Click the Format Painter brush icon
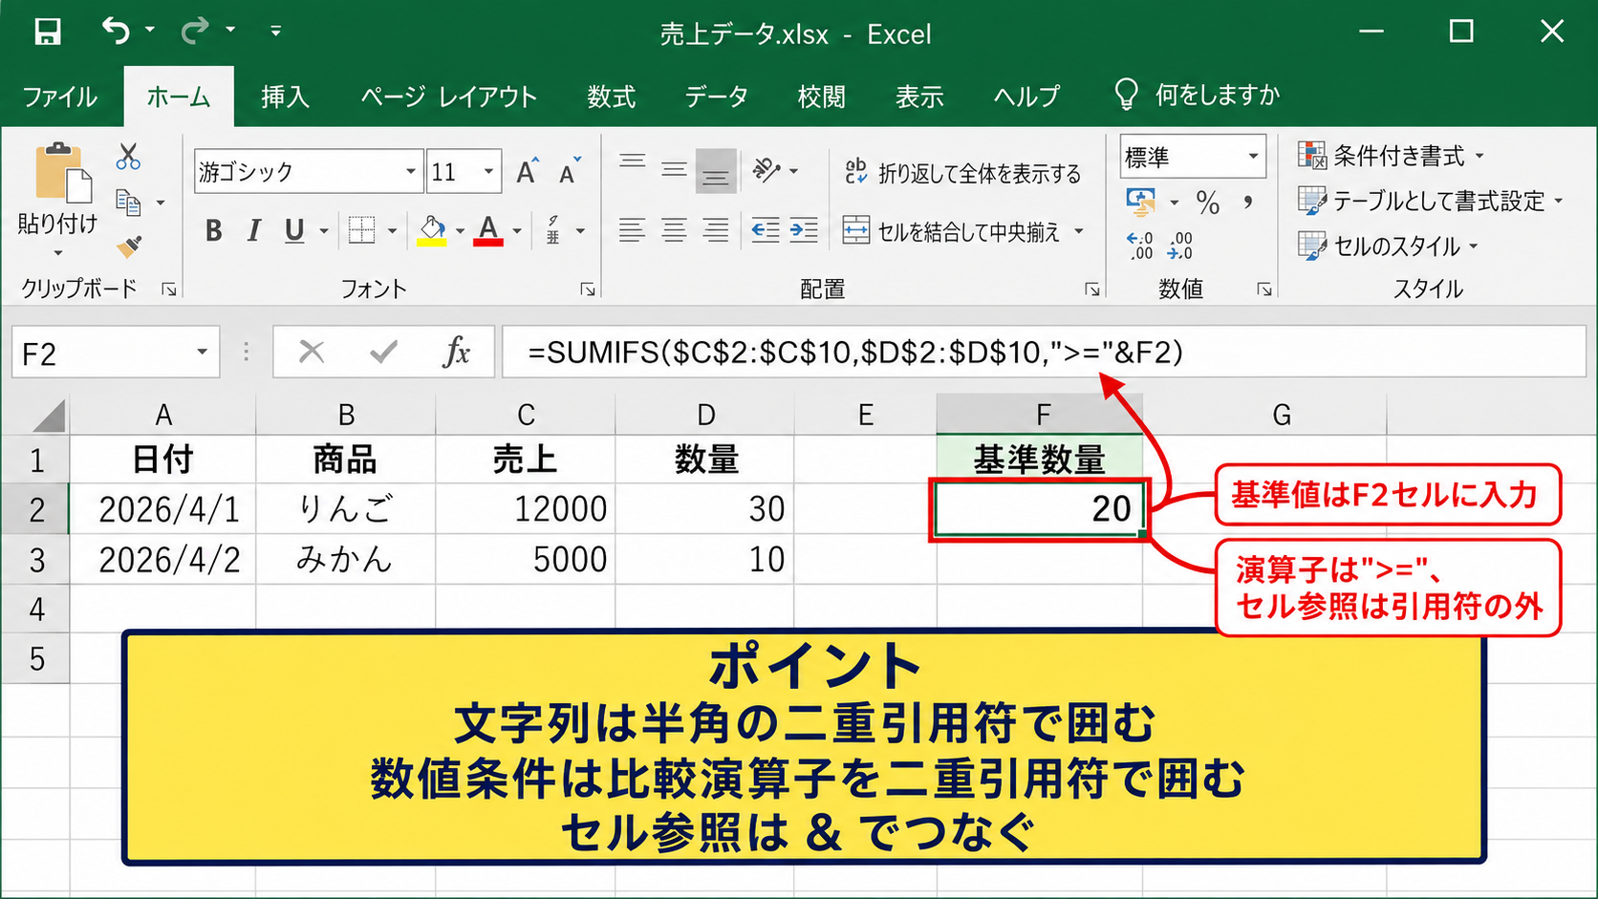1598x899 pixels. 129,246
